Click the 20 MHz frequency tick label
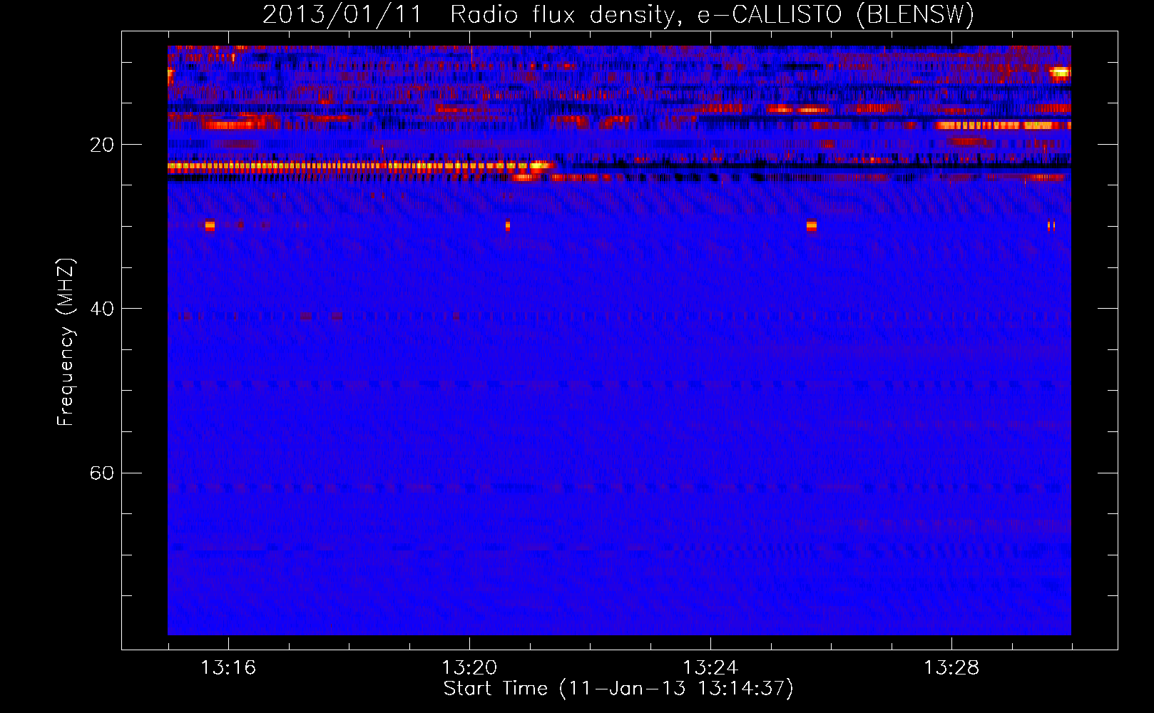Viewport: 1154px width, 713px height. click(x=102, y=145)
